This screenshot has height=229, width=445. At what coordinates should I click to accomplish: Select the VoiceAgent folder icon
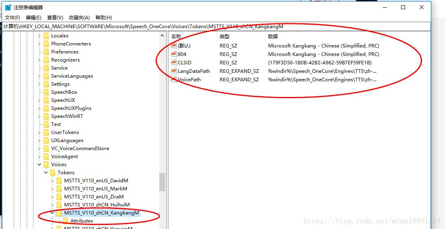tap(46, 157)
